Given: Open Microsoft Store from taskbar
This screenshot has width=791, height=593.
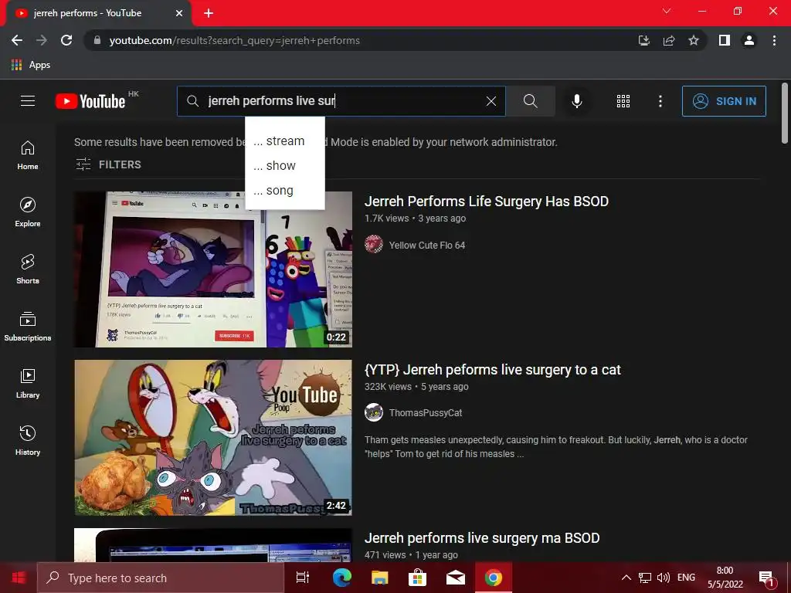Looking at the screenshot, I should (x=417, y=578).
